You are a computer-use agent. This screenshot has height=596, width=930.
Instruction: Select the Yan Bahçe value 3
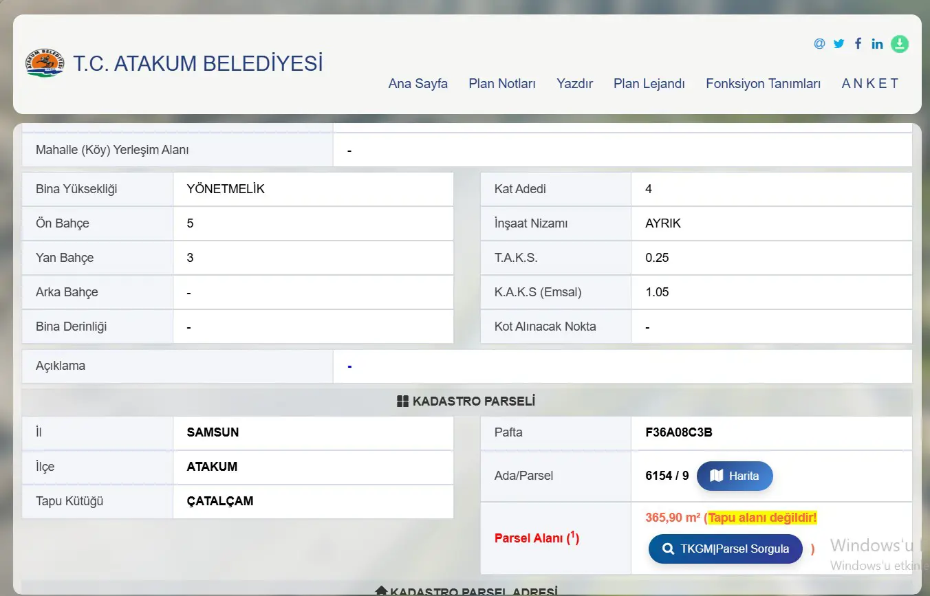click(x=190, y=258)
